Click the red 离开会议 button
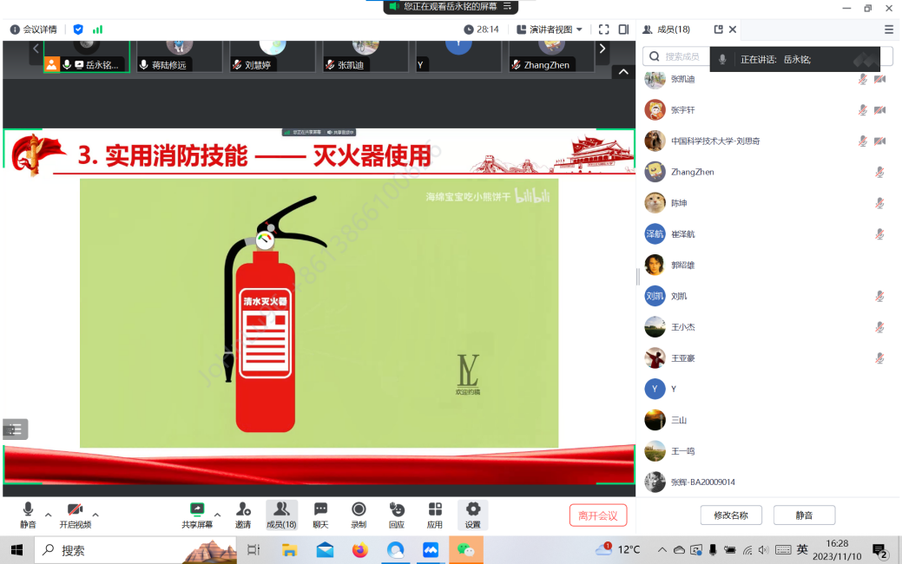The image size is (902, 564). pyautogui.click(x=598, y=515)
